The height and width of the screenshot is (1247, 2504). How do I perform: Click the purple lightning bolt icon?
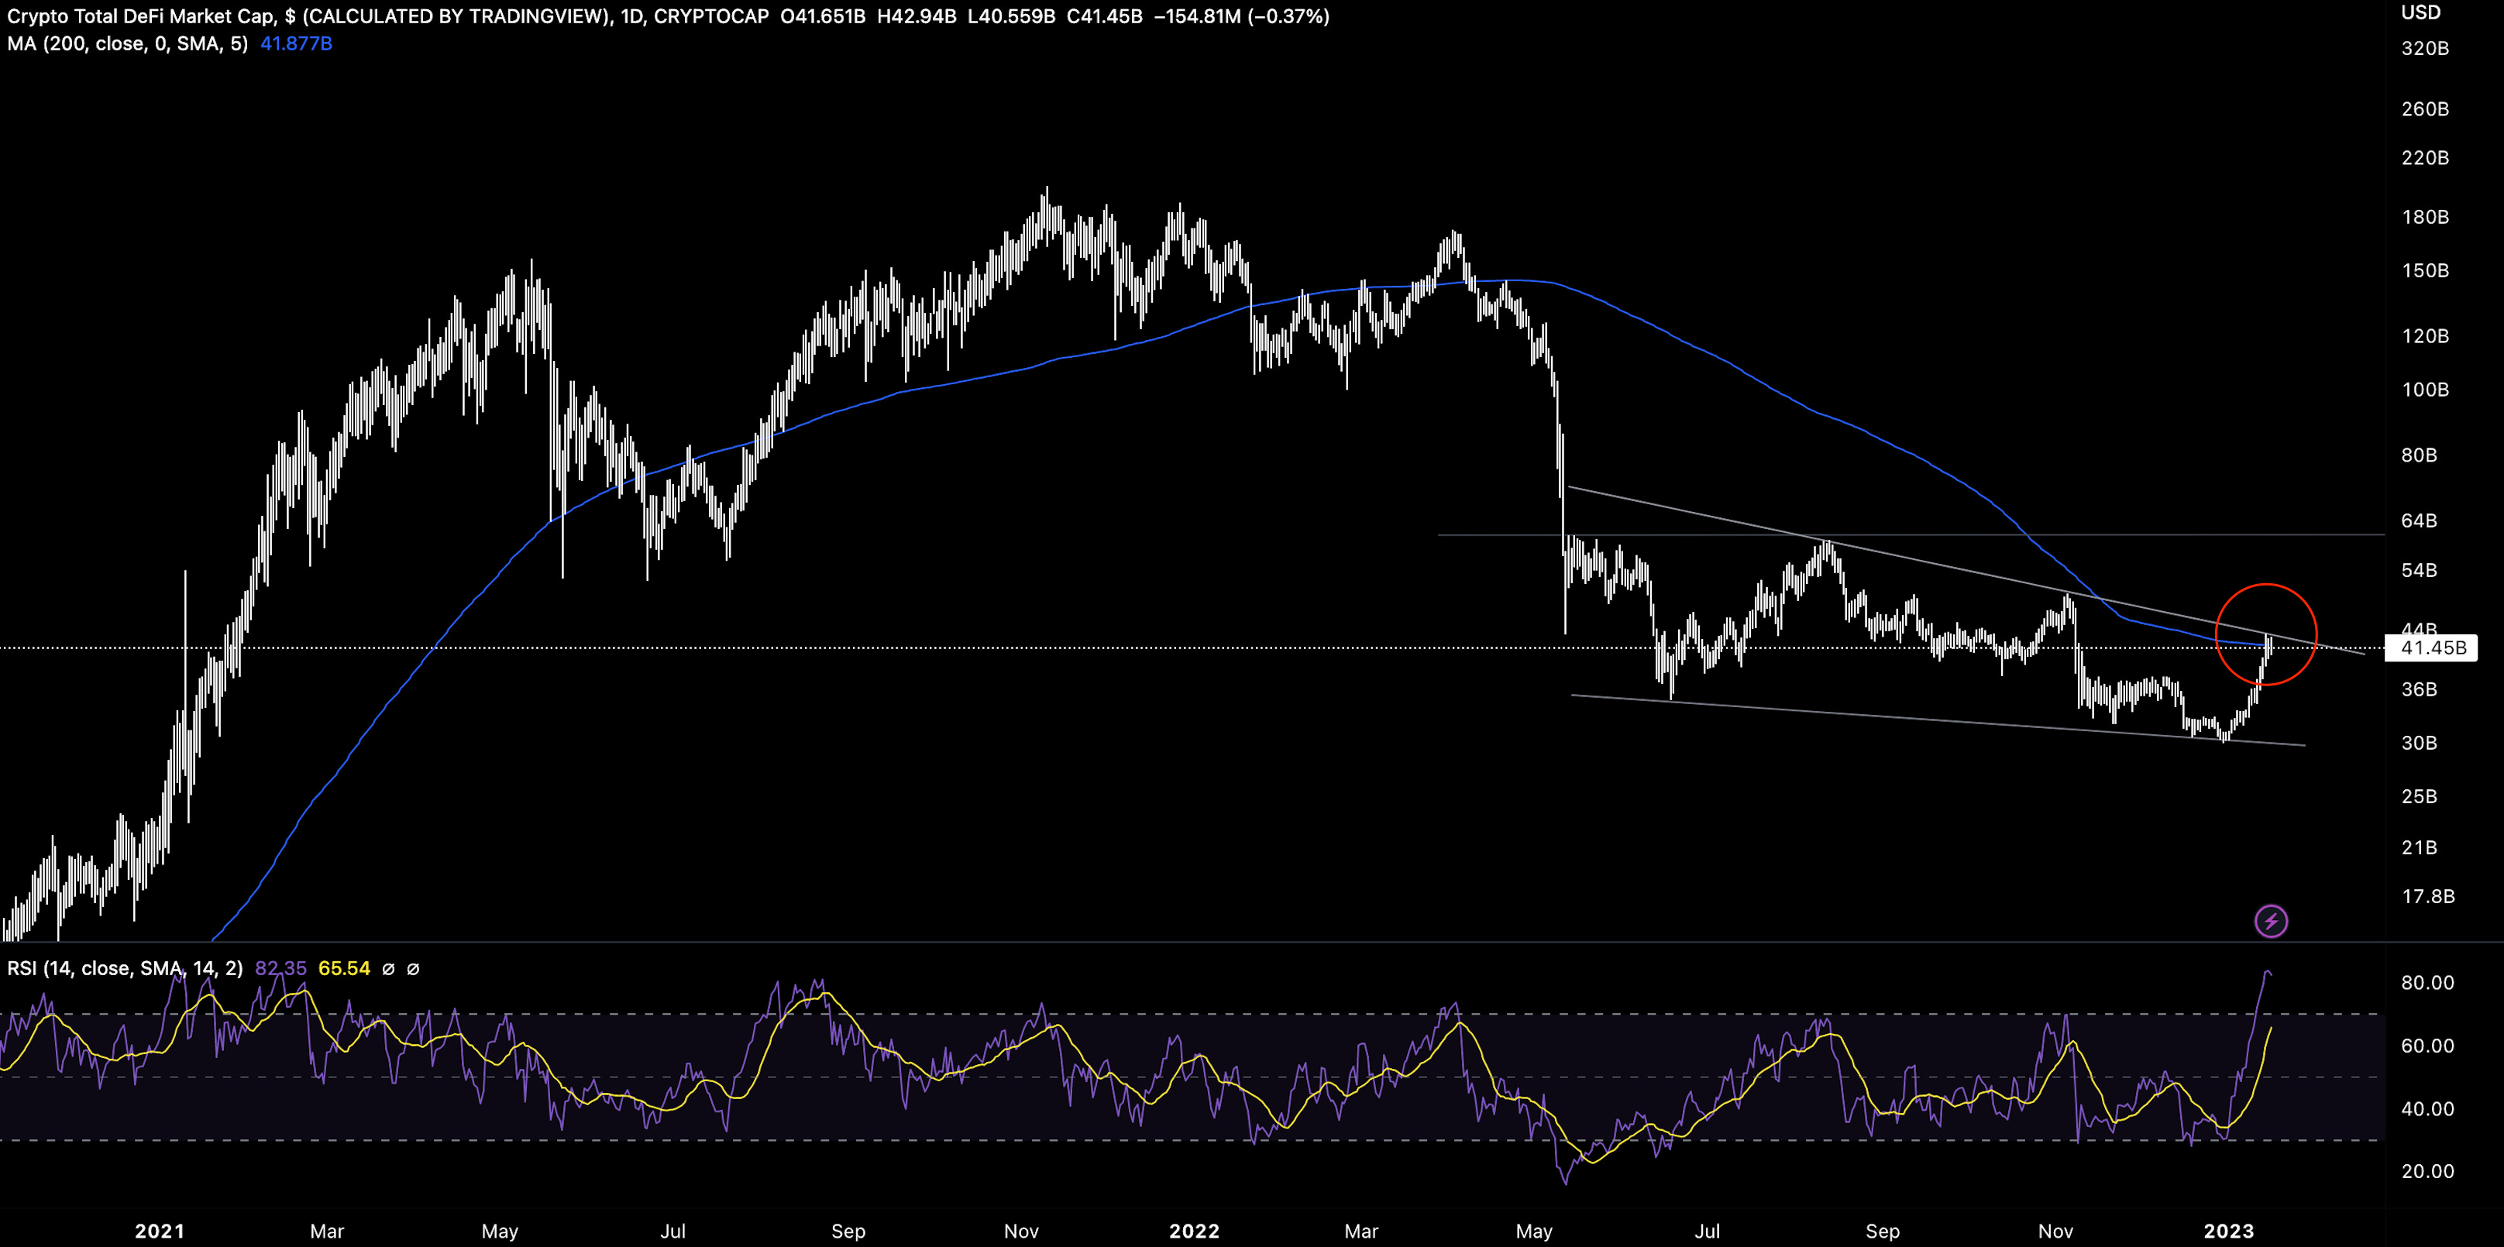(2271, 920)
